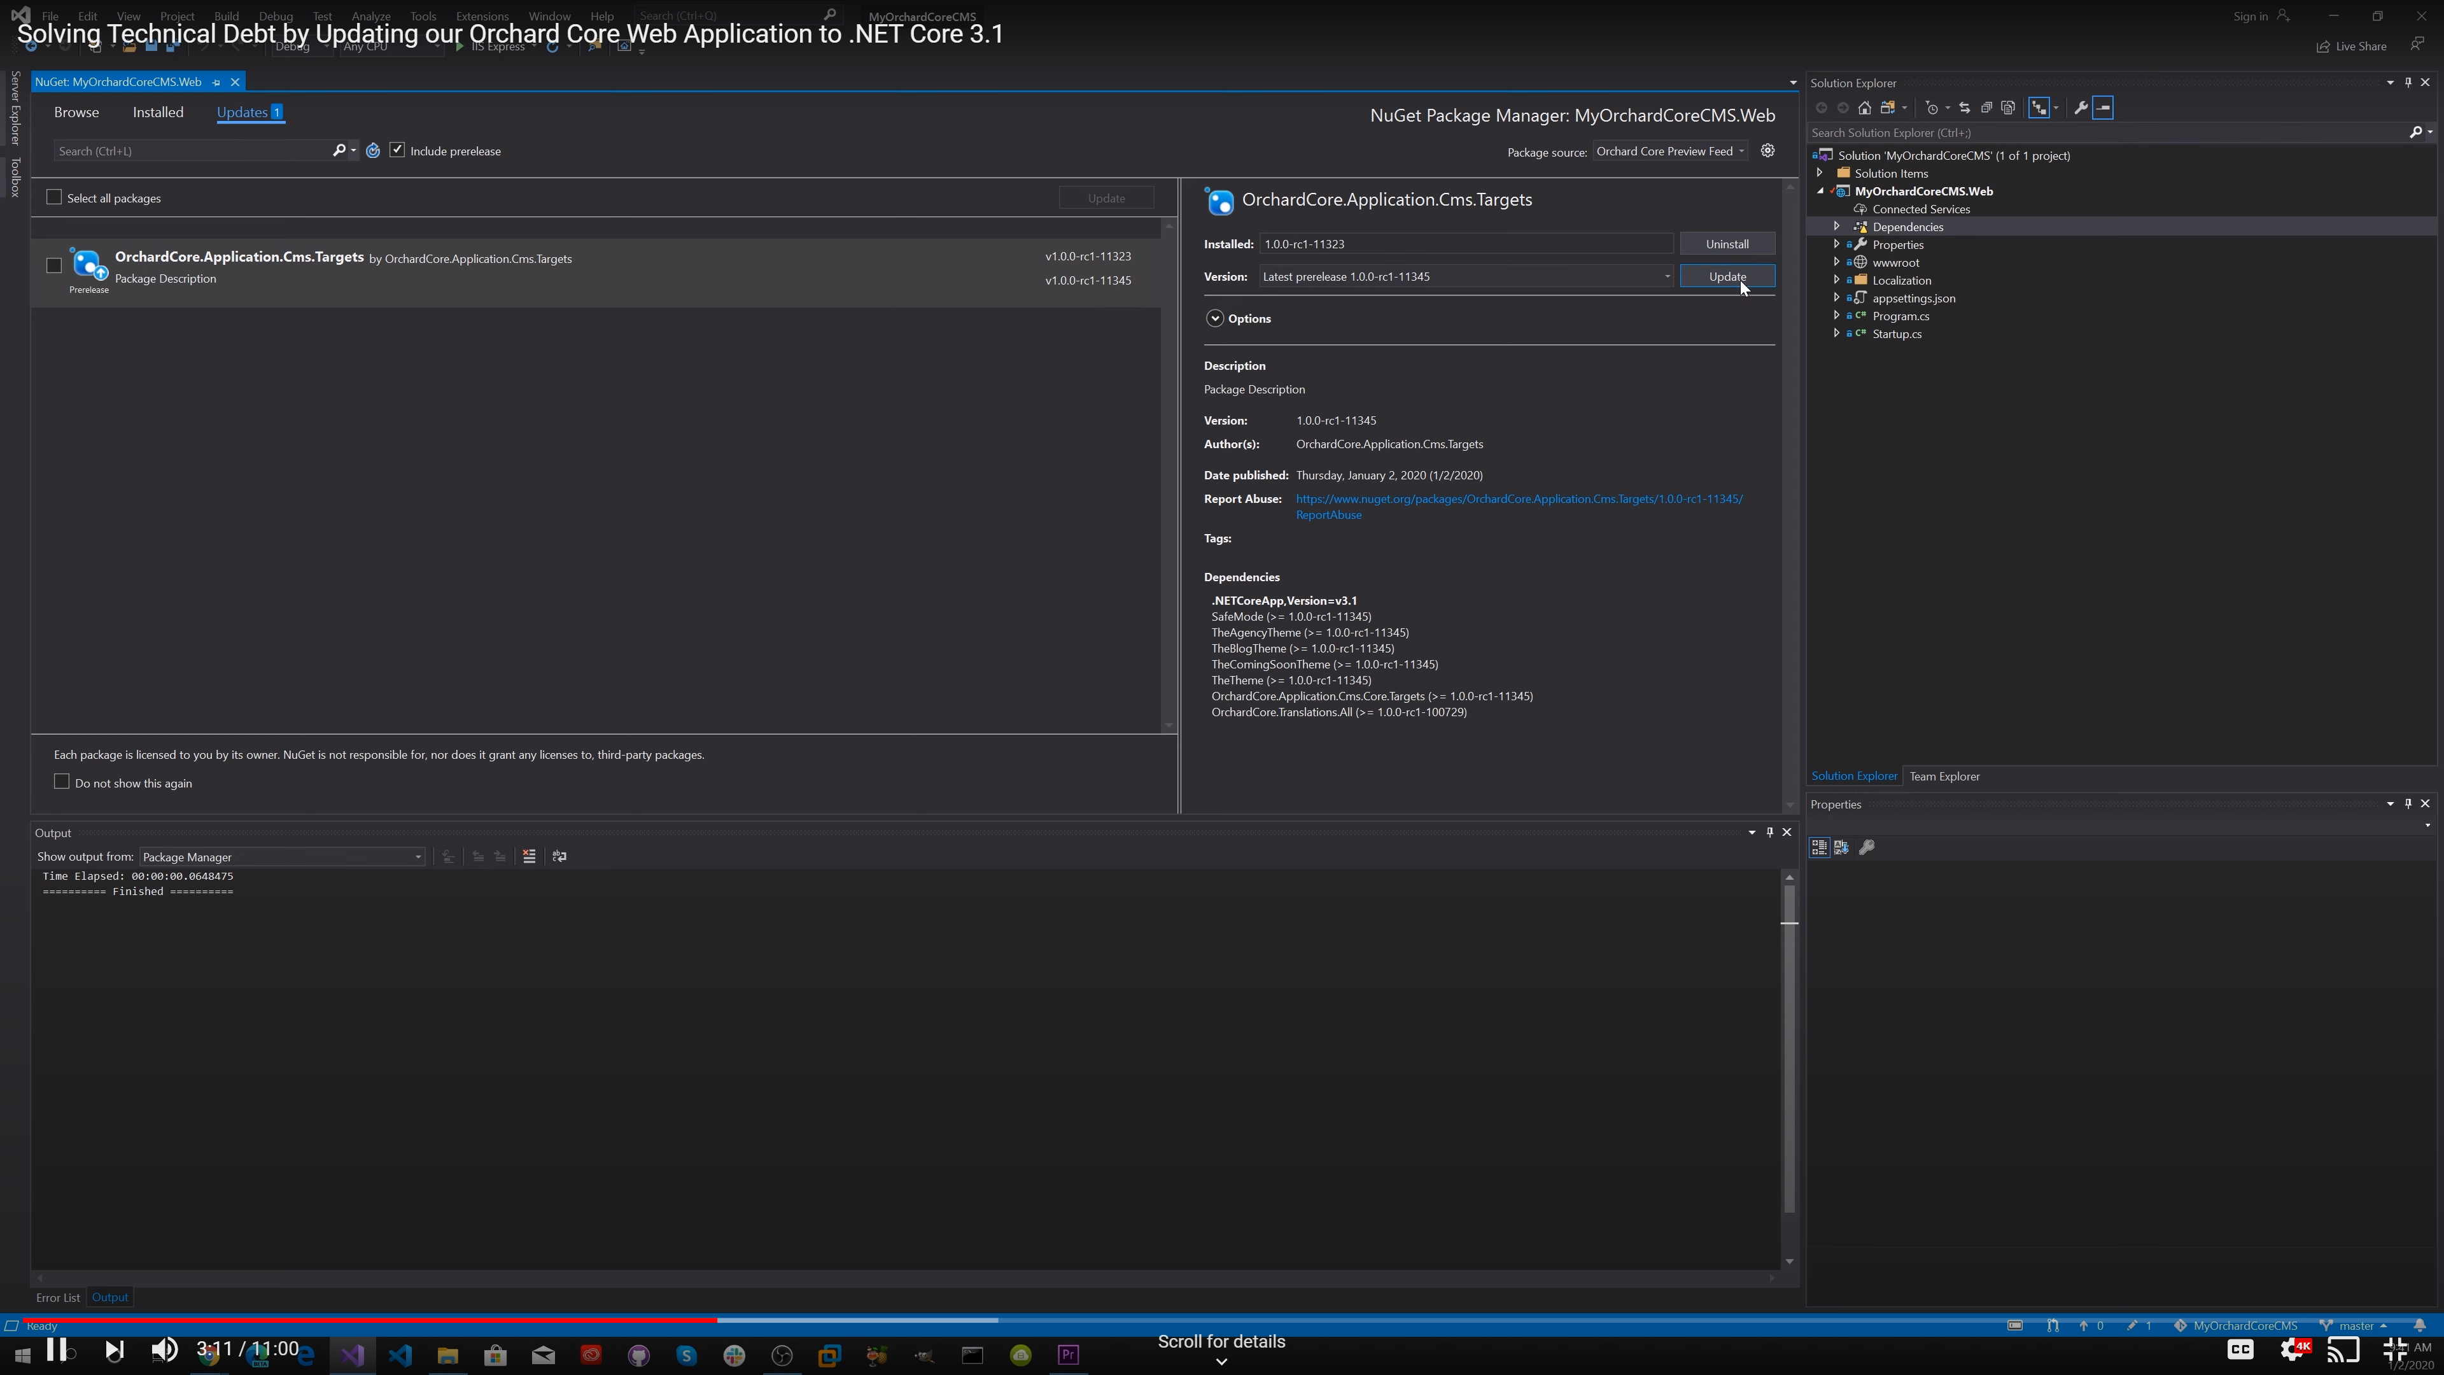
Task: Skip to next video
Action: (114, 1350)
